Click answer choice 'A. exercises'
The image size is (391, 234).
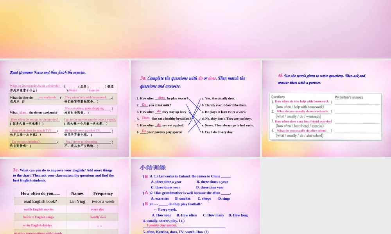click(x=160, y=199)
